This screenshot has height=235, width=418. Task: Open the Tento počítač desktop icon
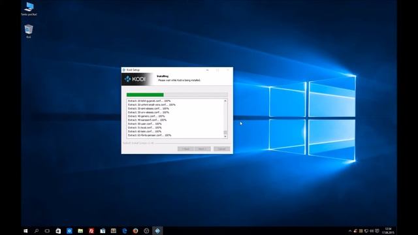point(29,9)
